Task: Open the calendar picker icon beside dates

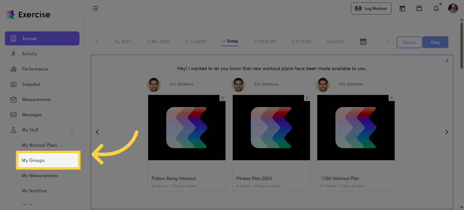Action: [x=363, y=41]
